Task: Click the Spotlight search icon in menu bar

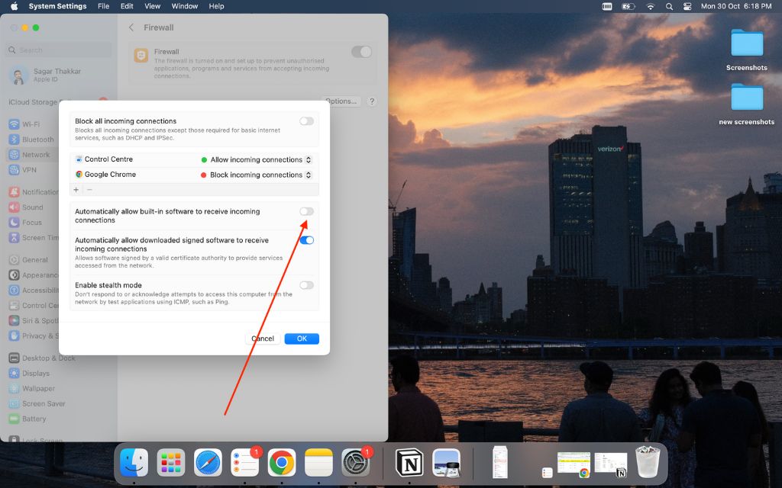Action: coord(669,6)
